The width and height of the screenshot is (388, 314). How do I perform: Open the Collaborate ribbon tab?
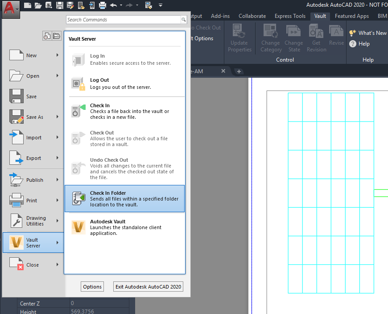click(252, 16)
